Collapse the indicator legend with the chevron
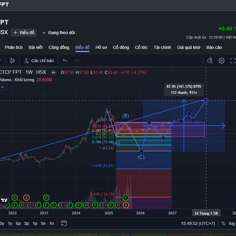Screen dimensions: 236x236 [x=3, y=87]
